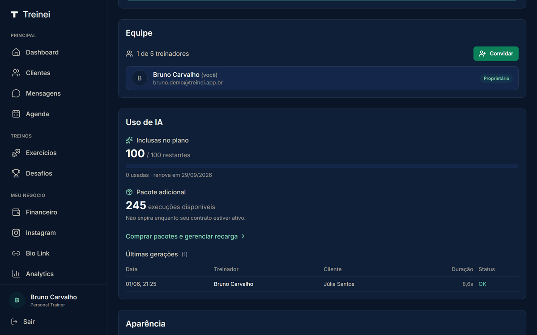Navigate to Agenda

point(54,114)
